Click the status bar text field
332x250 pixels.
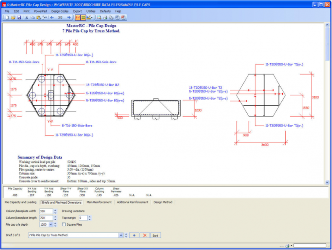[310, 246]
